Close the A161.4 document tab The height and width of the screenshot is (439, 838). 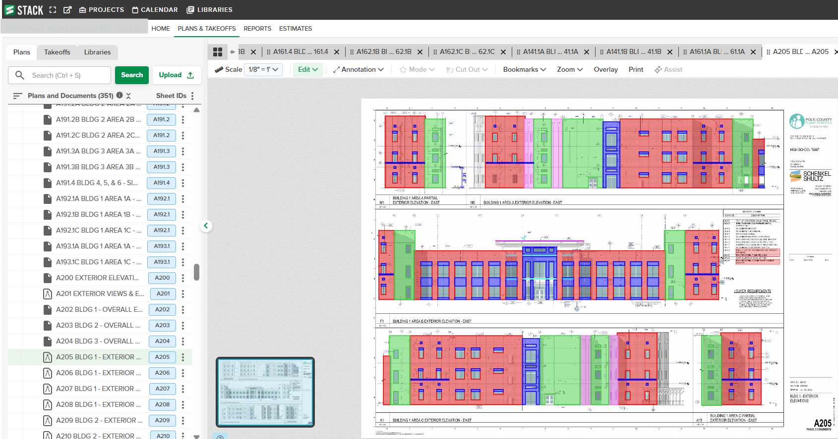[x=337, y=52]
